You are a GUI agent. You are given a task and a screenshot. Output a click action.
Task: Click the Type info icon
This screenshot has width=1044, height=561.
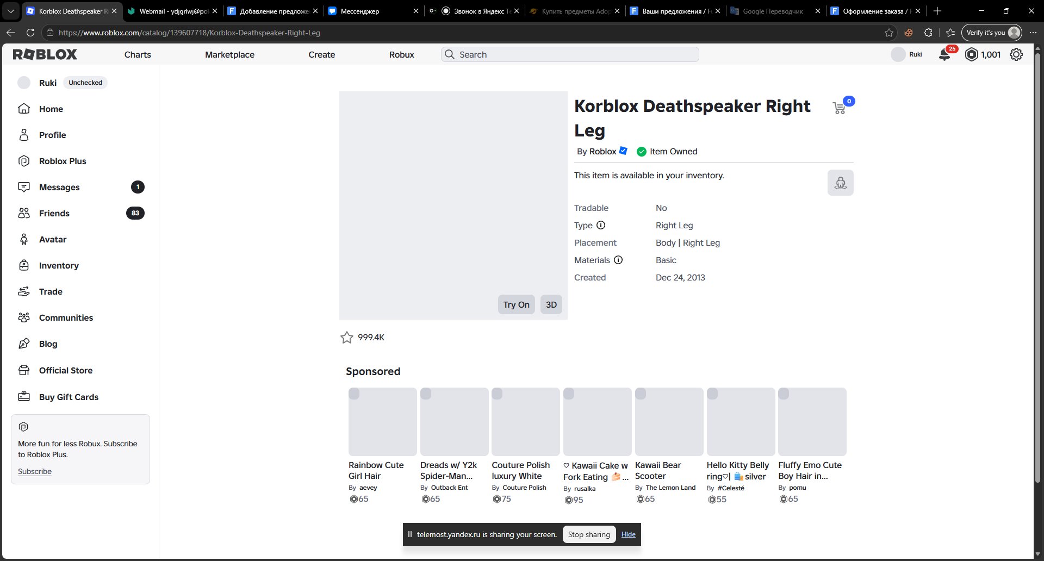click(x=601, y=225)
